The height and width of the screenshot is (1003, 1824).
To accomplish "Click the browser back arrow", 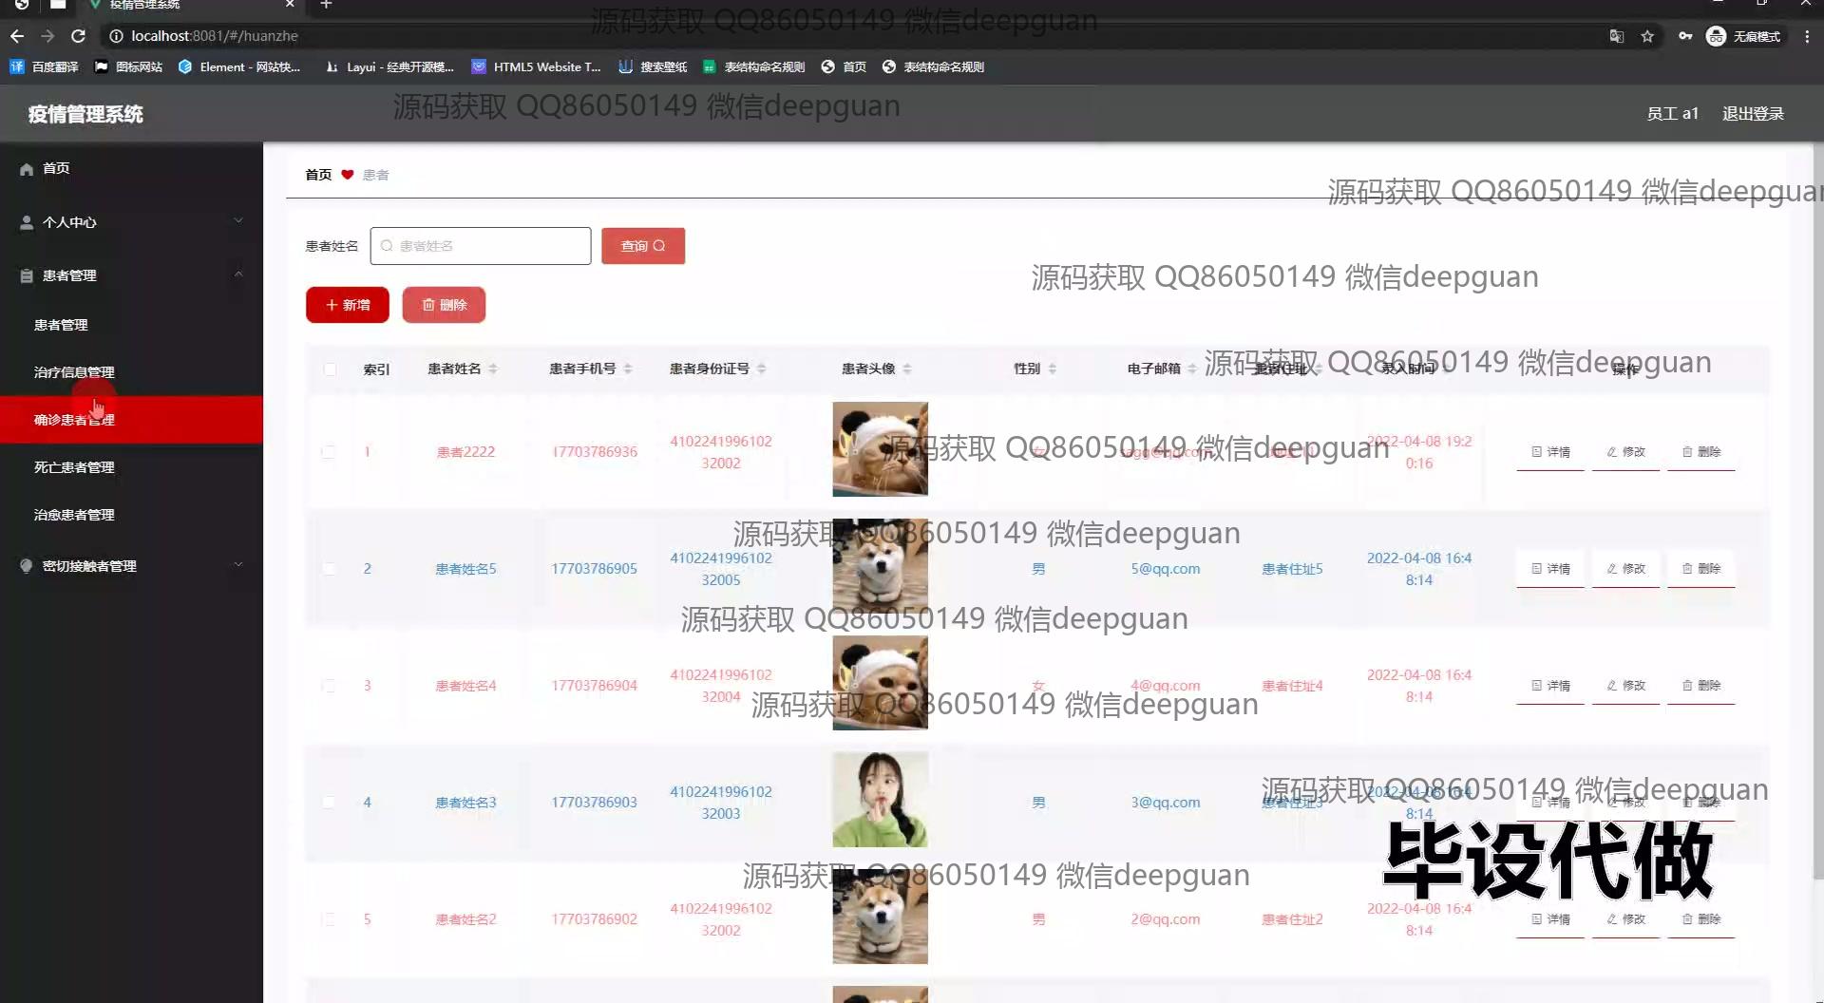I will coord(17,36).
